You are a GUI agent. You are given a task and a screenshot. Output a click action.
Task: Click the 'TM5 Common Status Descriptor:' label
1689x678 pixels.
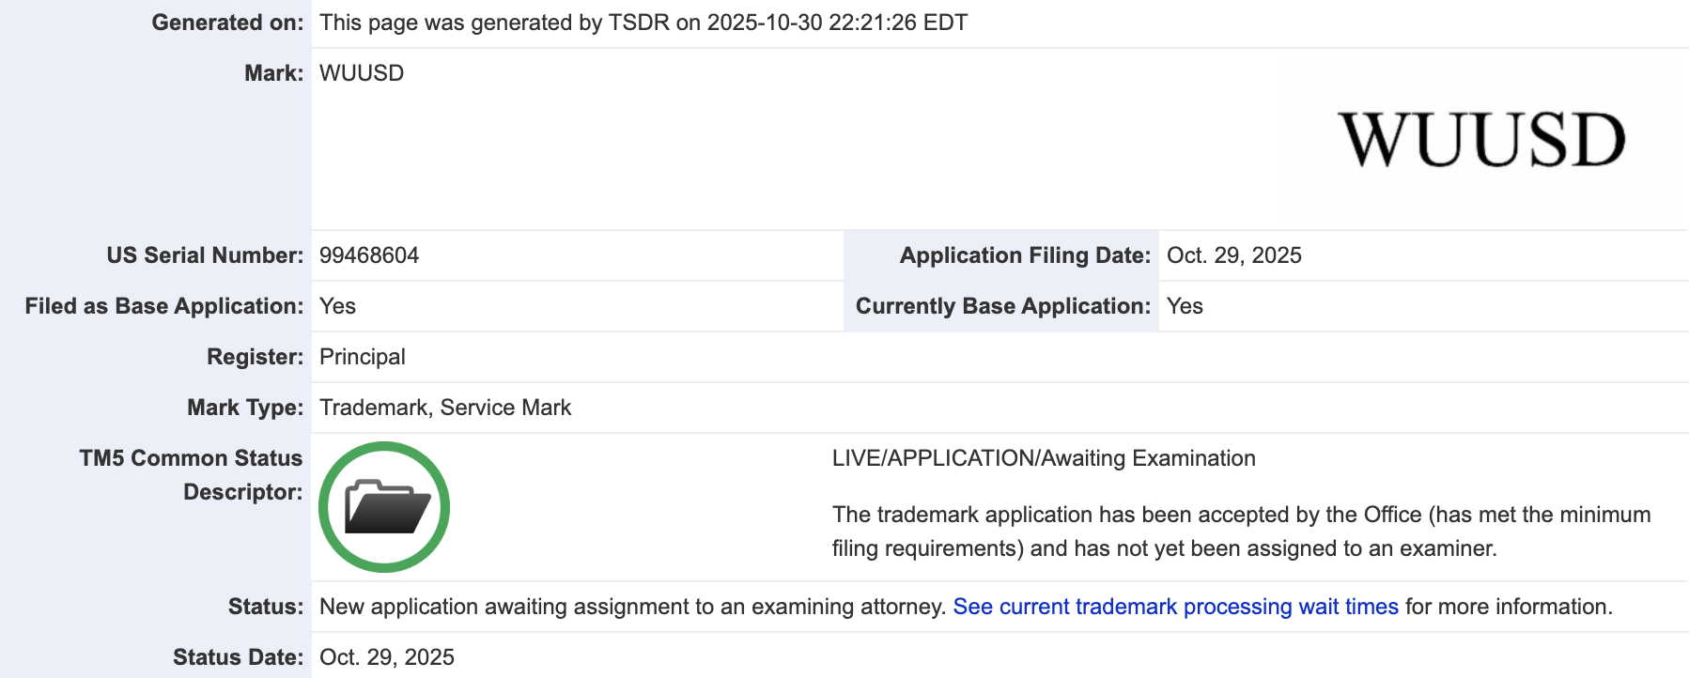191,475
